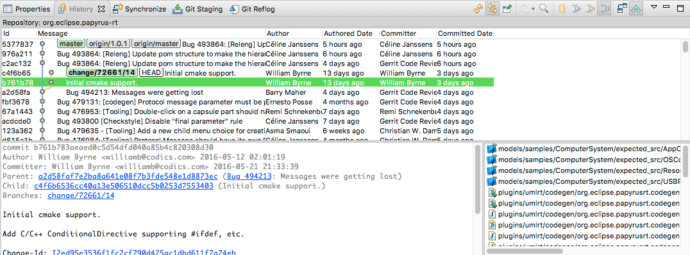Open parent commit link a2d58faf7e2ba8a641e08f7b3fde548e1d8873ec
Image resolution: width=690 pixels, height=255 pixels.
pos(128,176)
